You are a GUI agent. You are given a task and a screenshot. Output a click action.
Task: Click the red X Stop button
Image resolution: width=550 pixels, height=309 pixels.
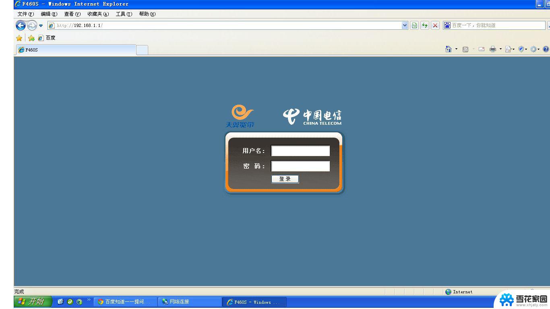pyautogui.click(x=435, y=25)
